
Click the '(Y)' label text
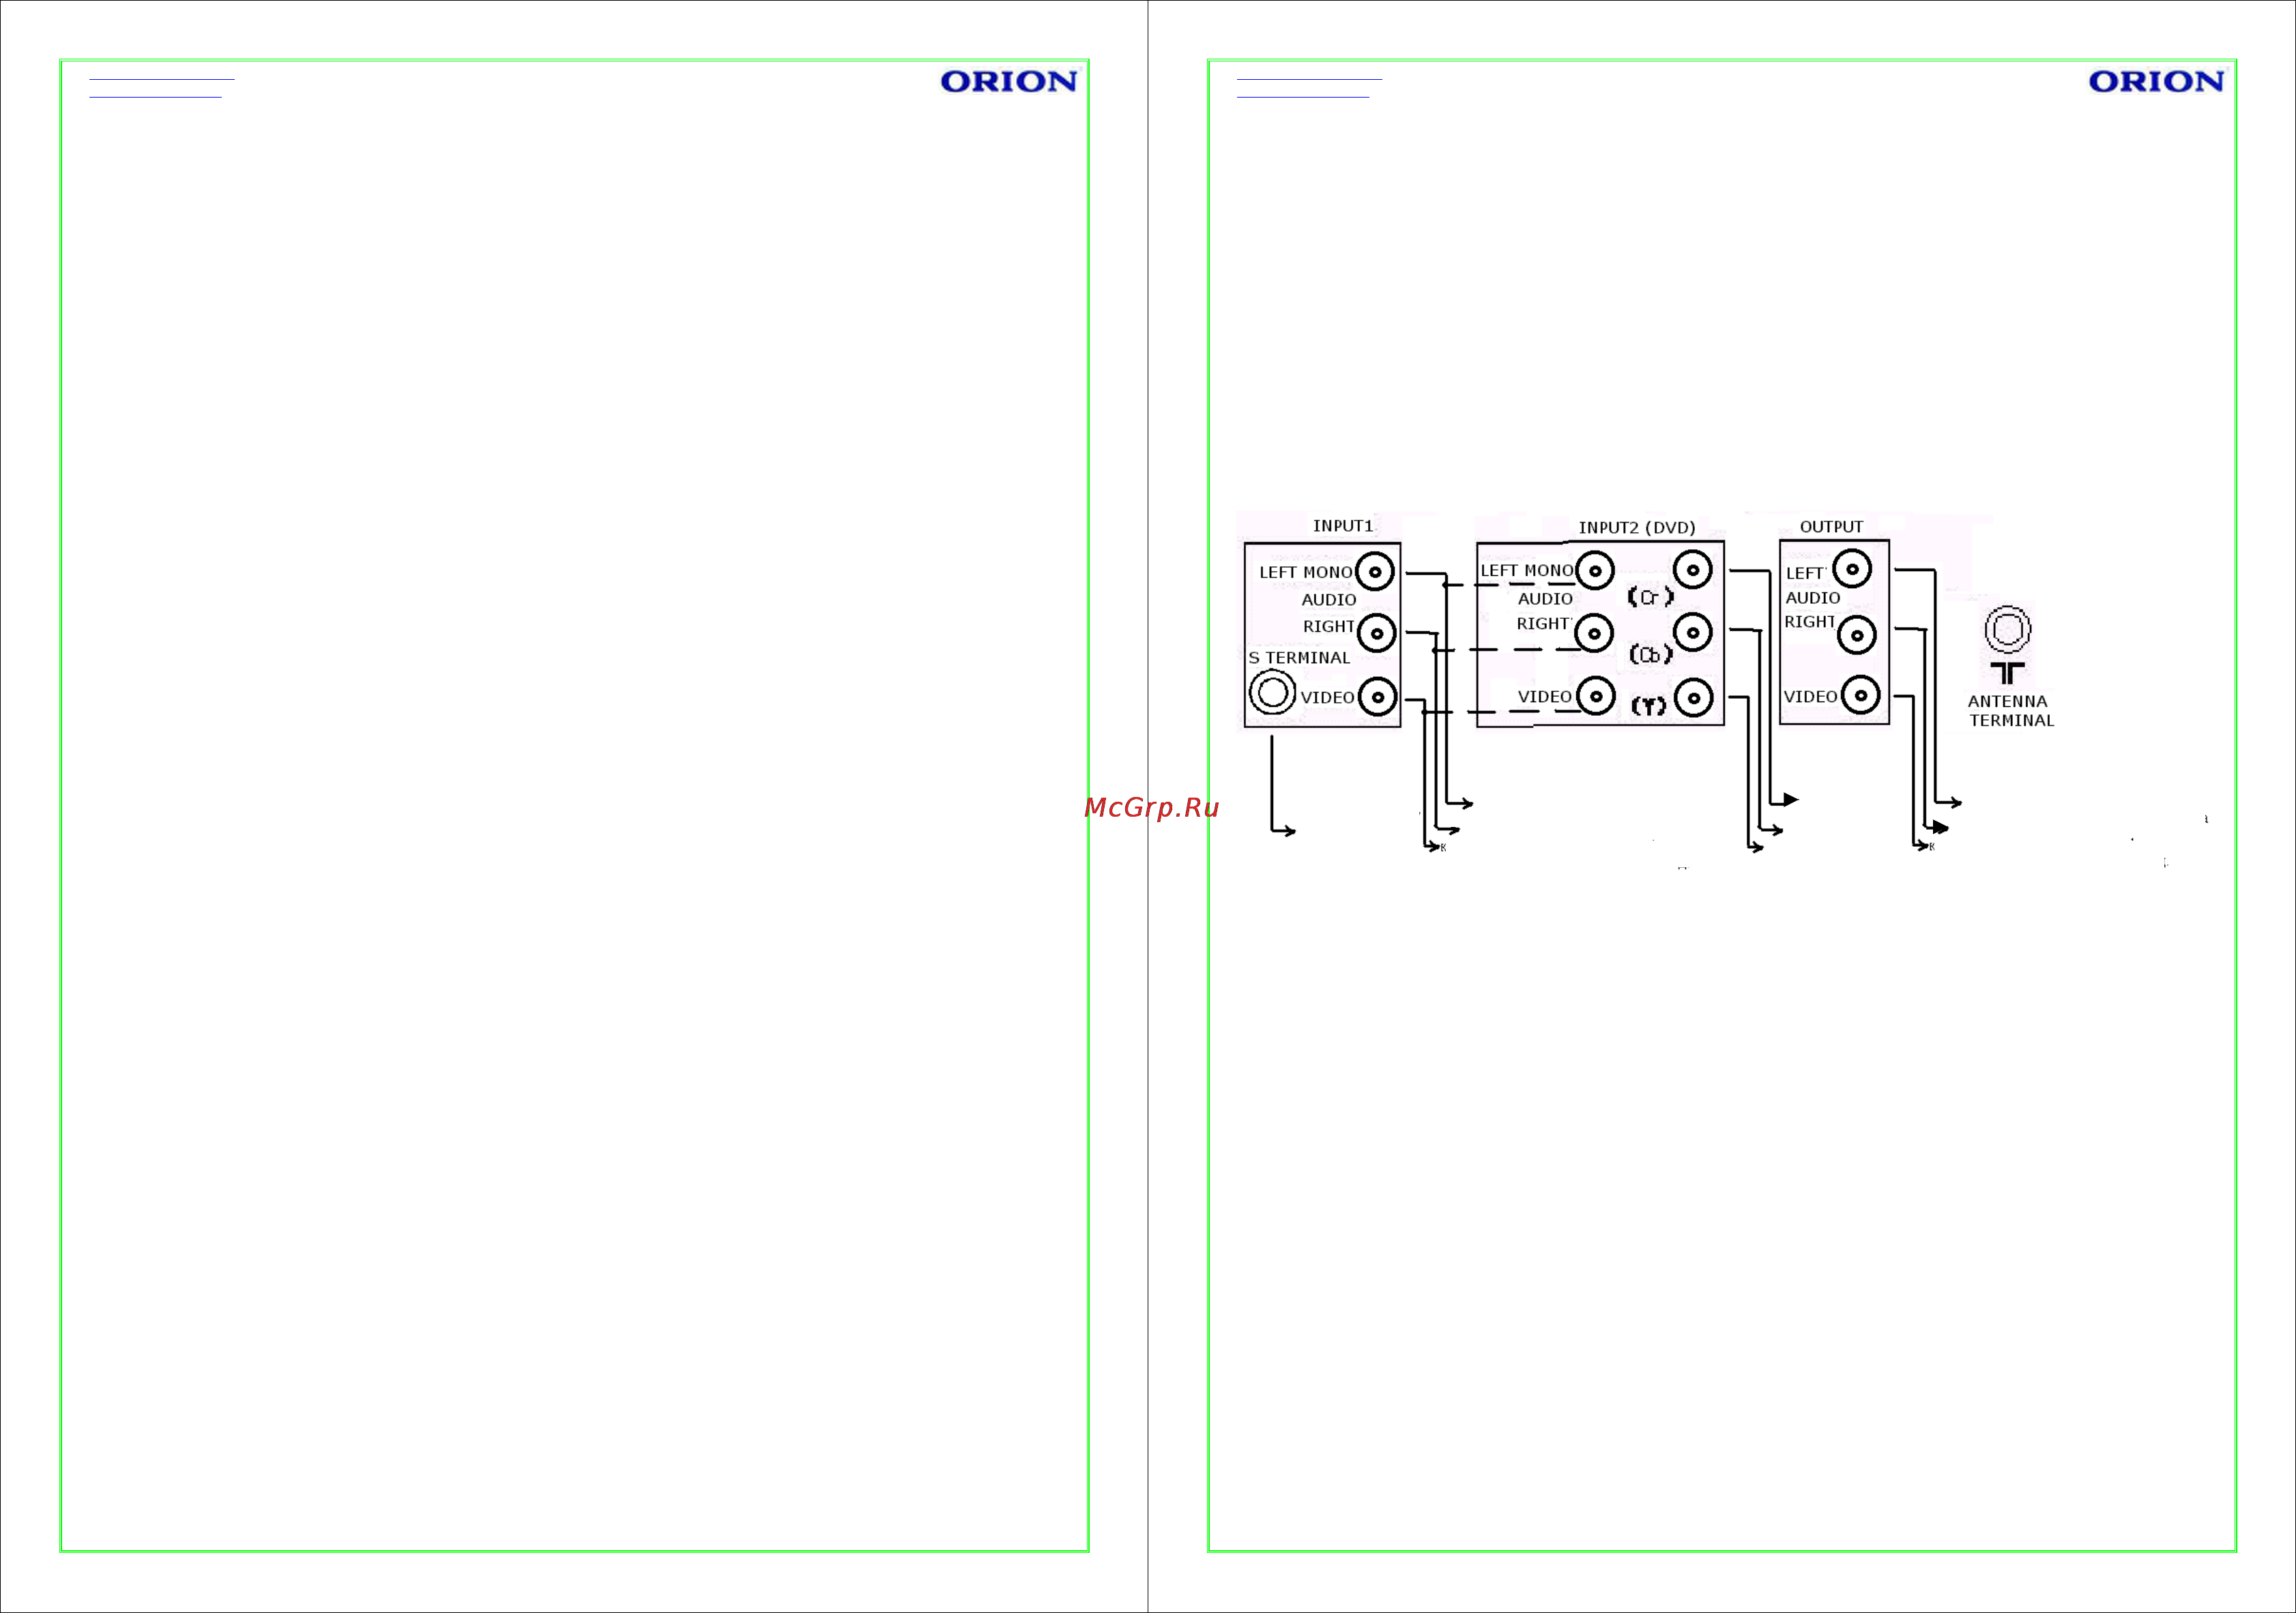tap(1649, 706)
